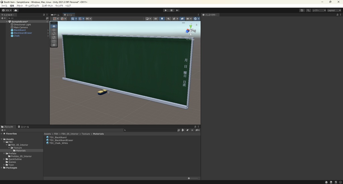This screenshot has height=184, width=343.
Task: Toggle 2D view mode in scene toolbar
Action: (x=155, y=19)
